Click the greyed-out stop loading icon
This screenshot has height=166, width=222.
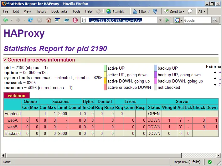tap(39, 20)
